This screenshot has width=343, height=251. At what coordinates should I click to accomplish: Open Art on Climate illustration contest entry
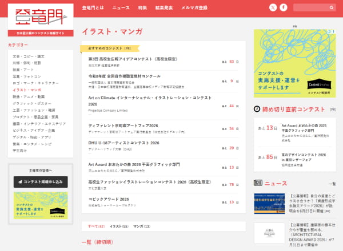pos(150,101)
